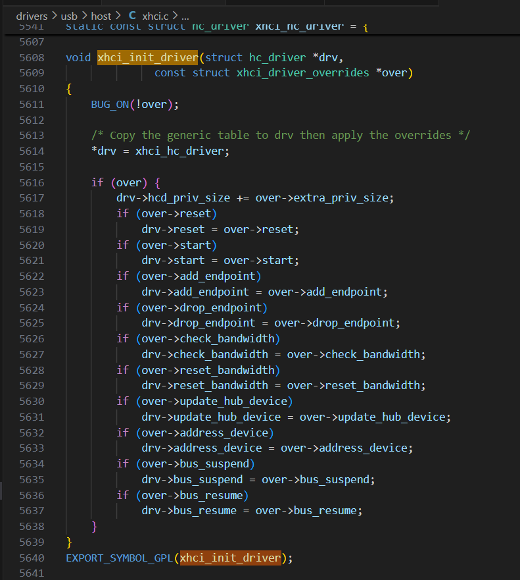Screen dimensions: 520x580
Task: Click 'const struct' on line 5609
Action: click(x=192, y=73)
